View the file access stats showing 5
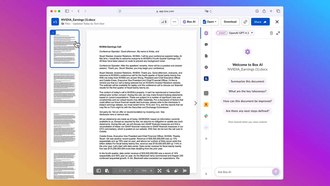This screenshot has height=186, width=330. click(164, 22)
